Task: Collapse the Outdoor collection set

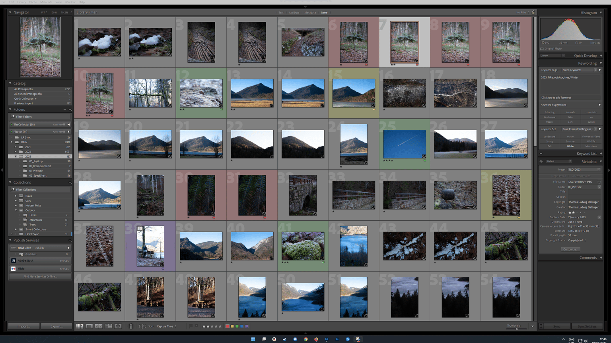Action: point(16,210)
